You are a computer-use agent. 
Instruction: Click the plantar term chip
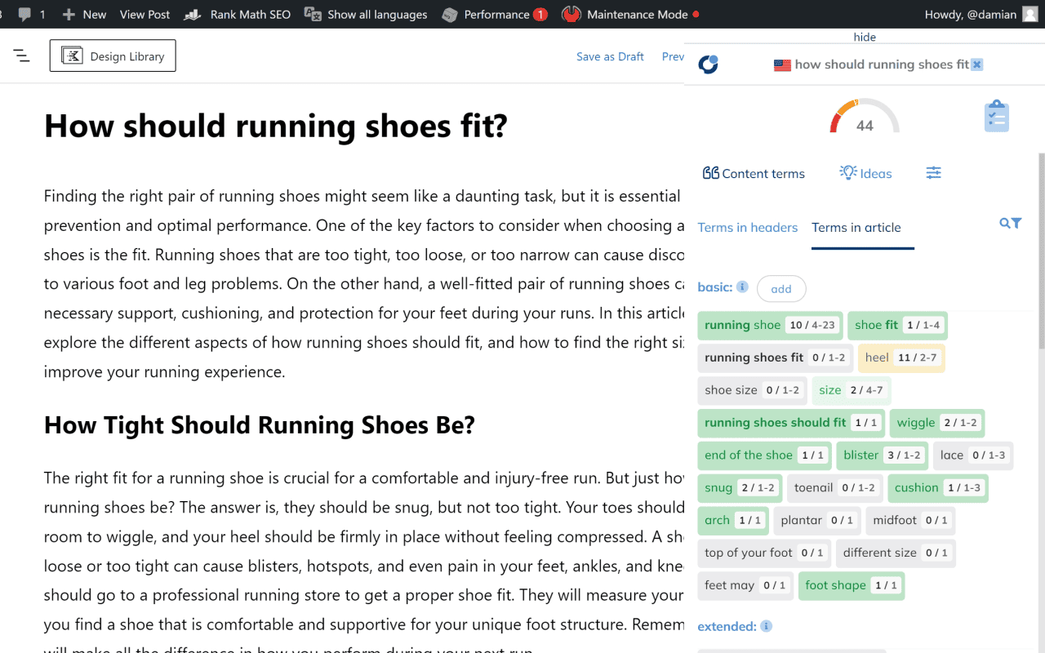click(x=817, y=521)
